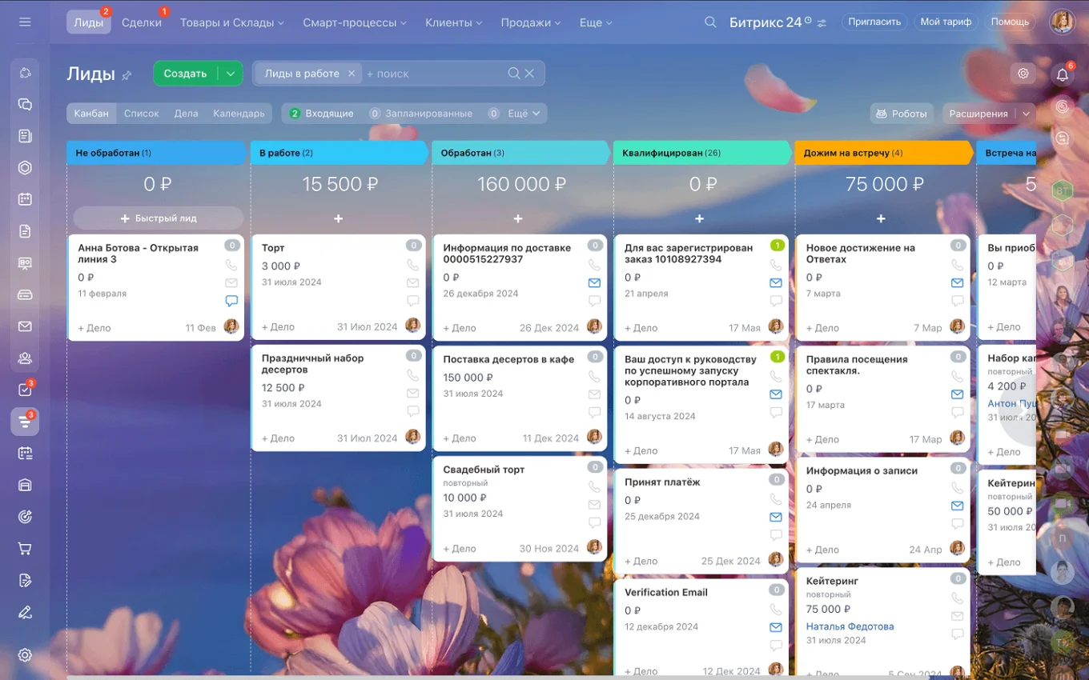This screenshot has height=680, width=1089.
Task: Open online store cart icon in sidebar
Action: click(x=25, y=549)
